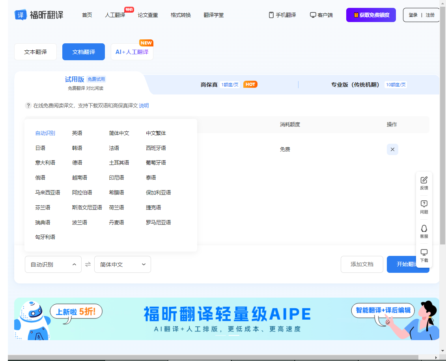Choose 波兰语 from the language list
Screen dimensions: 446x361
80,222
